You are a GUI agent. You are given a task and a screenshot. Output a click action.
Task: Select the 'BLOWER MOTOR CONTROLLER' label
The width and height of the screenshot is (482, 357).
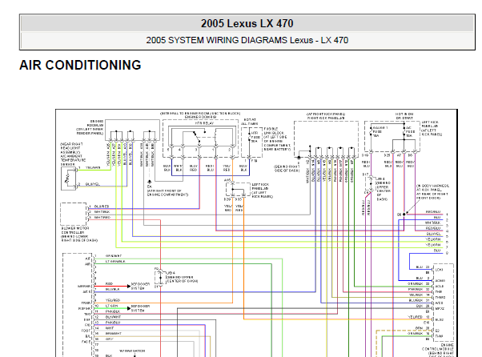(x=75, y=231)
